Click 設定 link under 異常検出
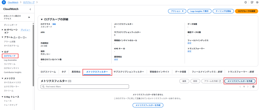Image resolution: width=259 pixels, height=110 pixels. 116,60
